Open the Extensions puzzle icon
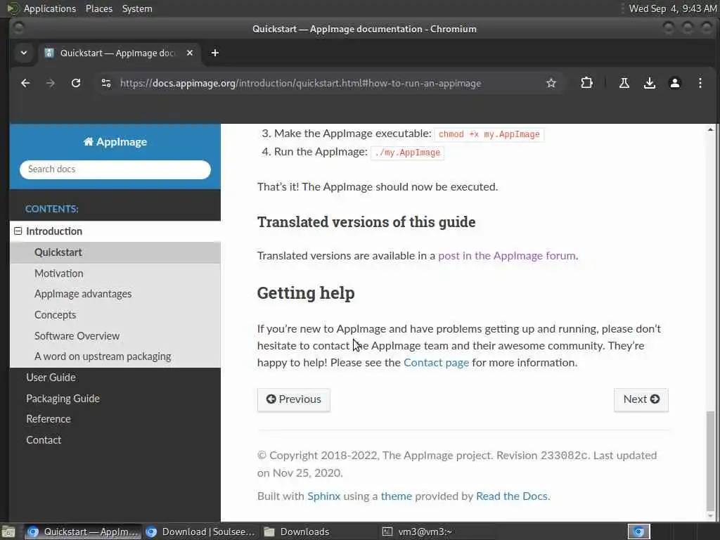Image resolution: width=720 pixels, height=540 pixels. click(x=586, y=83)
